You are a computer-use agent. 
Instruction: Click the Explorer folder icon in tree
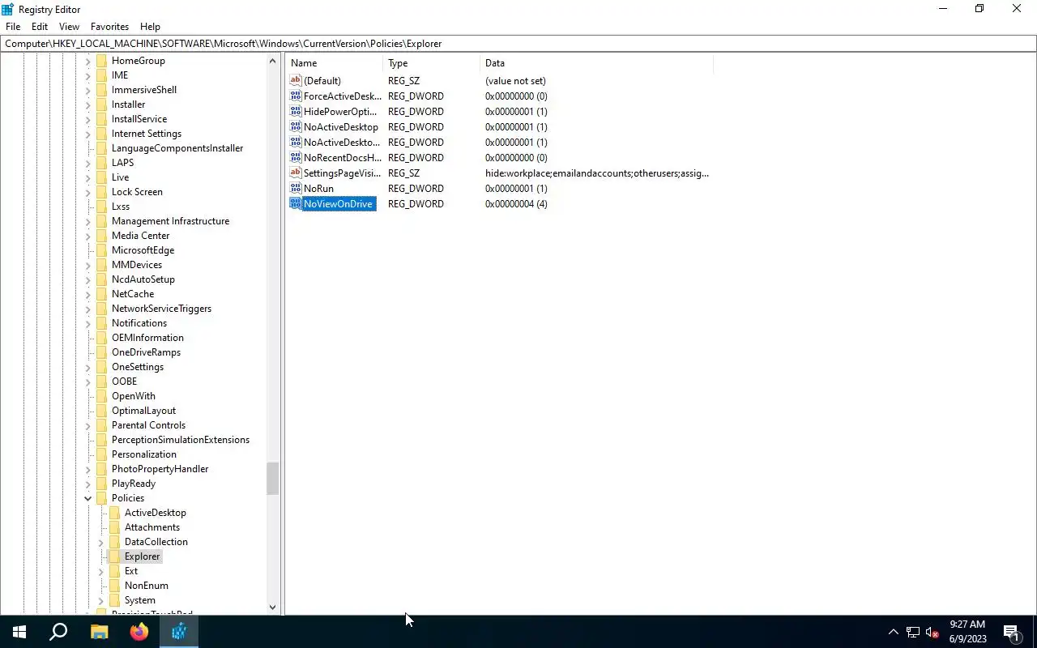(x=114, y=556)
